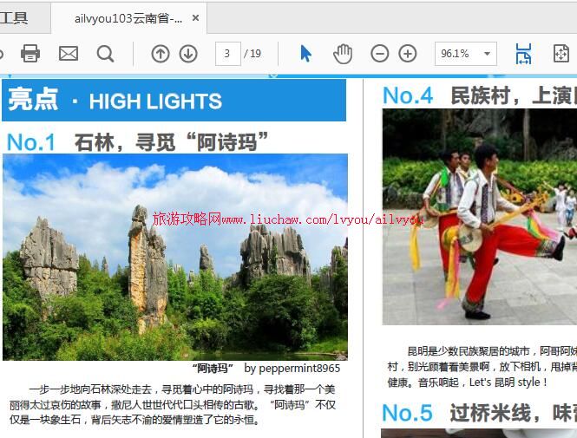Click the page number input field
577x438 pixels.
[227, 54]
